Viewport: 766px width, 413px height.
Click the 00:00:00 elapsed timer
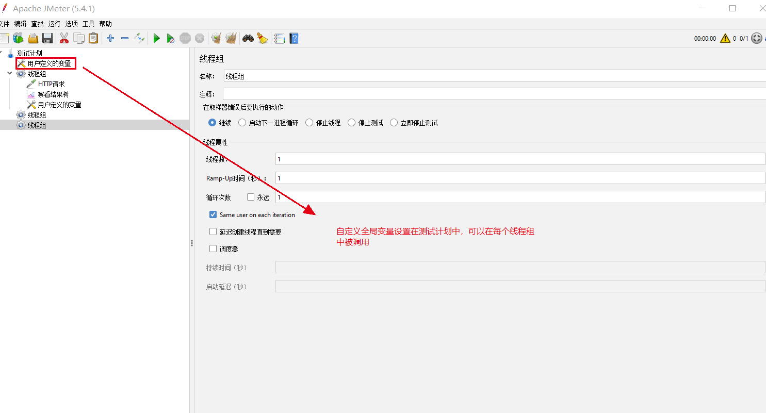coord(705,39)
